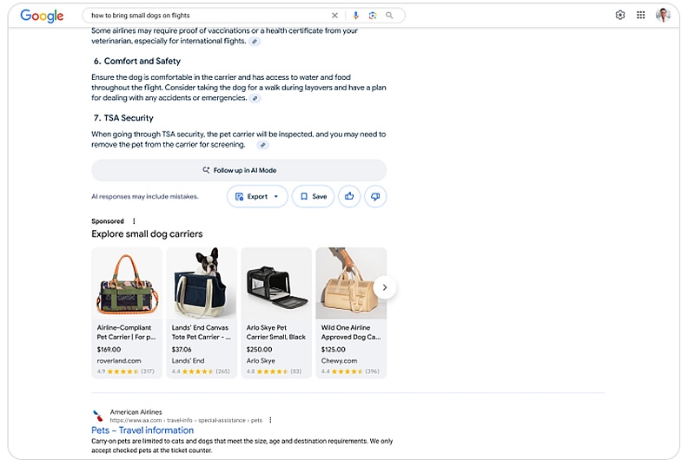
Task: Click Follow up in AI Mode
Action: click(x=239, y=170)
